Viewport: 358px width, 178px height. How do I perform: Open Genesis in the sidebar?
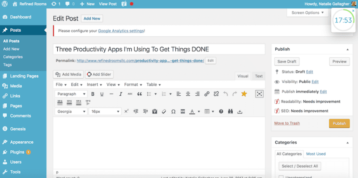(17, 129)
